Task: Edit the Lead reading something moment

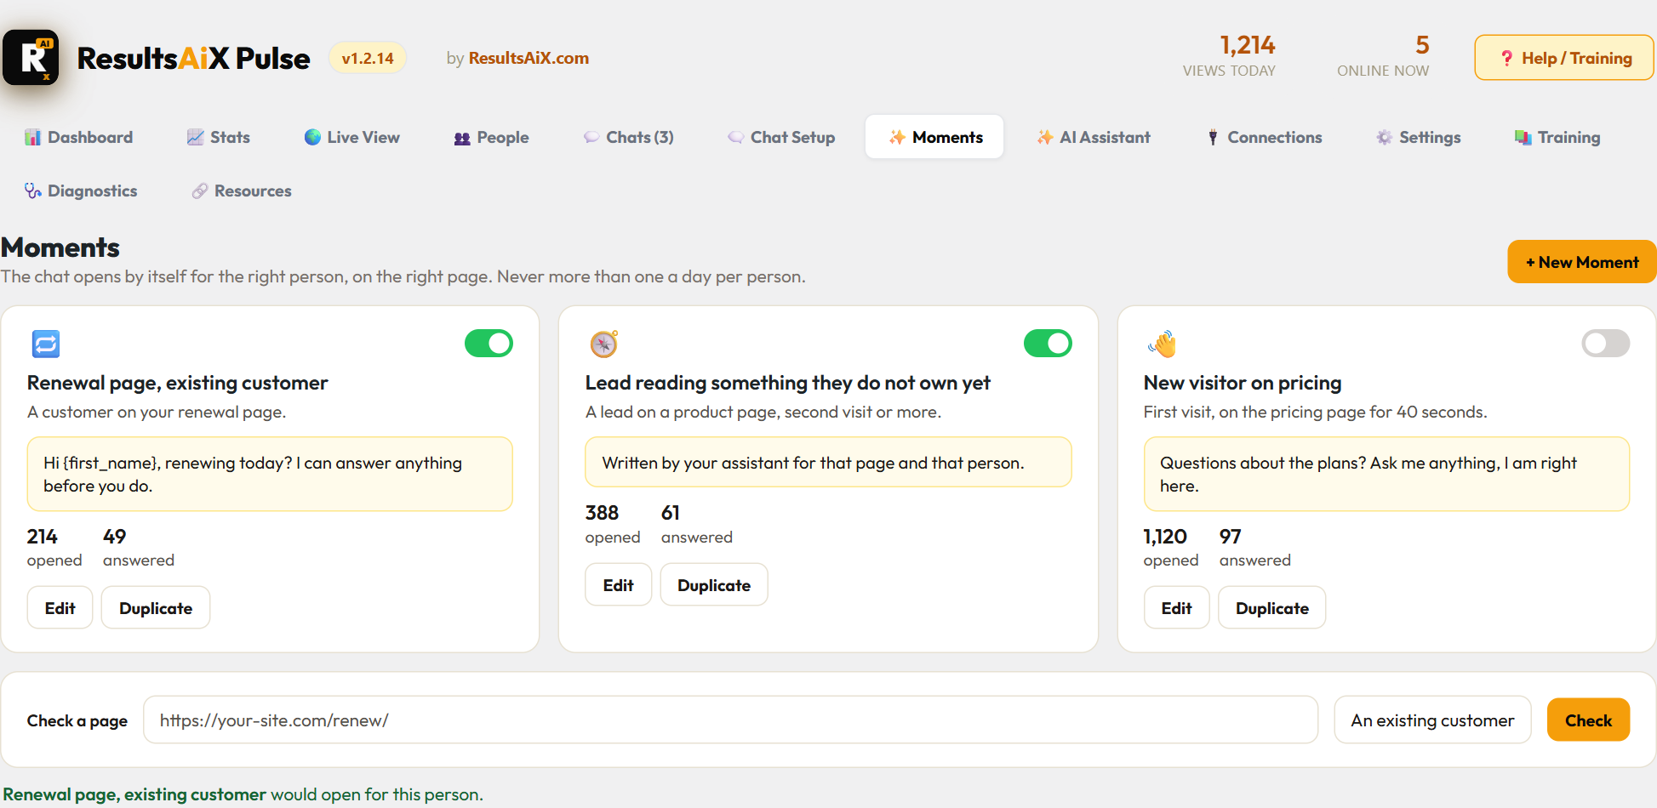Action: click(619, 585)
